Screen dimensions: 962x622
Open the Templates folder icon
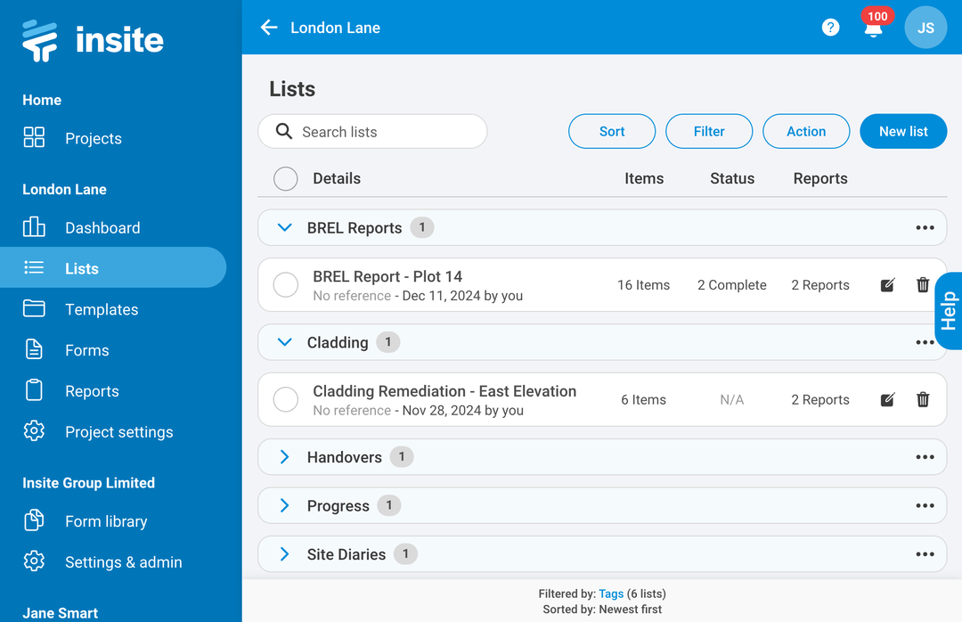click(34, 309)
